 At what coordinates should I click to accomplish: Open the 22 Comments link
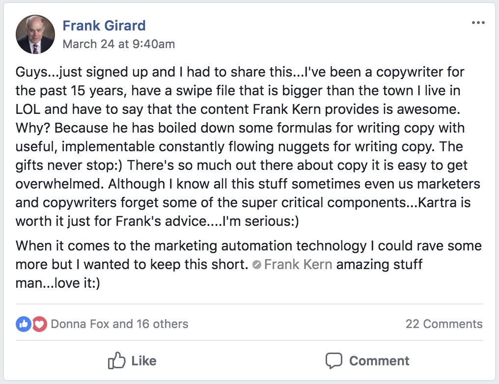click(x=444, y=324)
